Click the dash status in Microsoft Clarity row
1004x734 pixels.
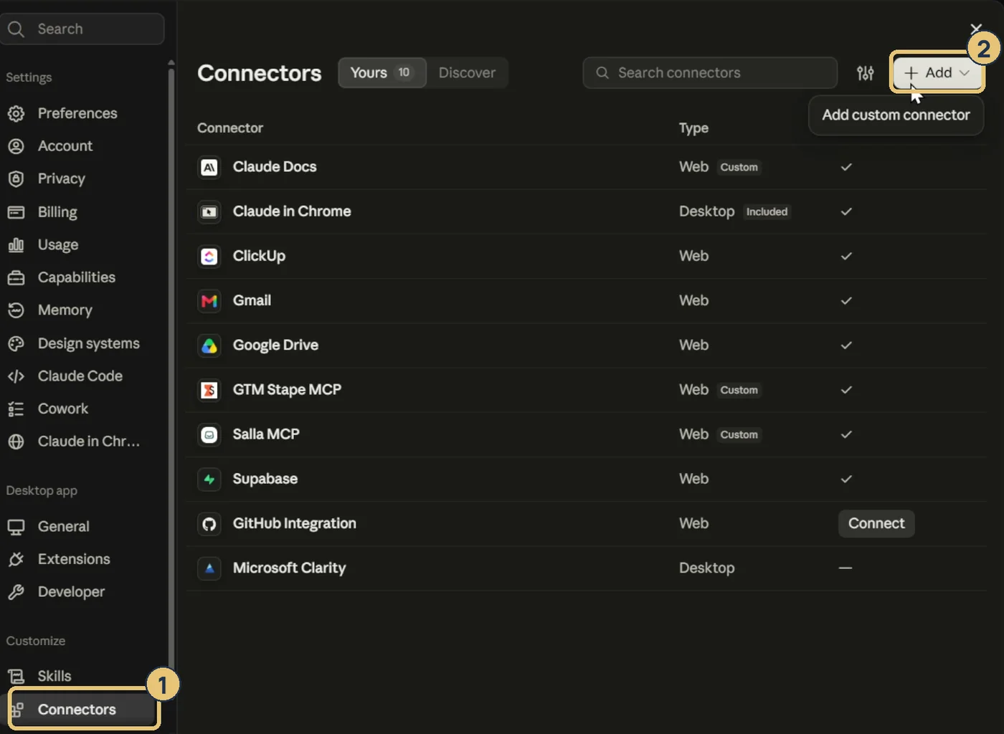[x=846, y=568]
